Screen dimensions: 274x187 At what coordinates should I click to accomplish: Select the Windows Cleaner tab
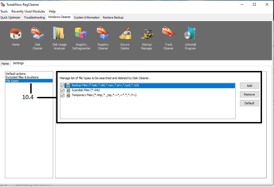tap(59, 17)
